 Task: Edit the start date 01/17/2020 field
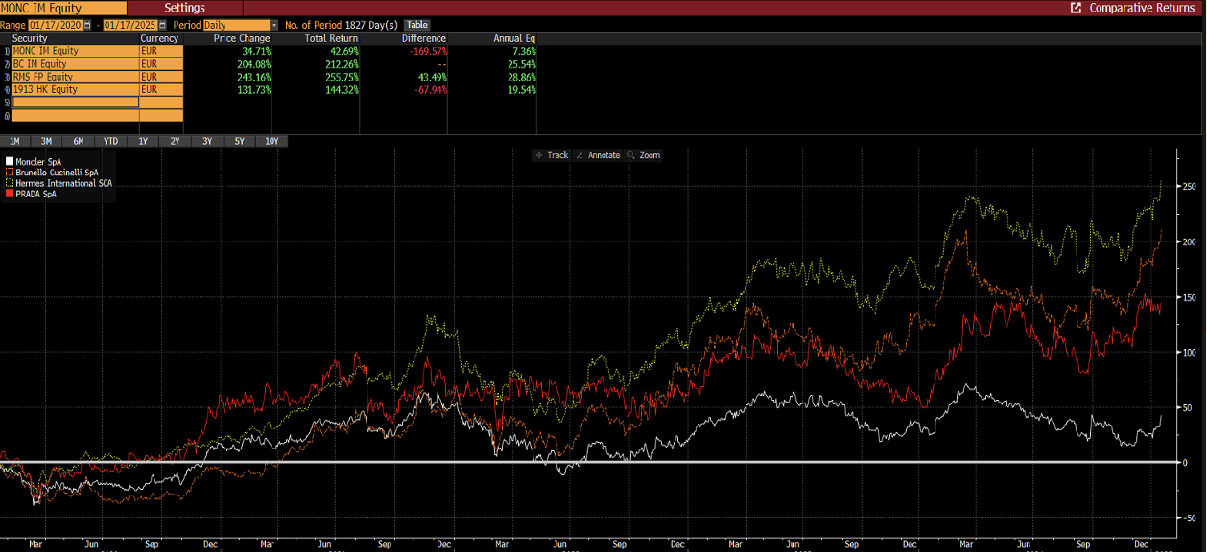coord(56,24)
